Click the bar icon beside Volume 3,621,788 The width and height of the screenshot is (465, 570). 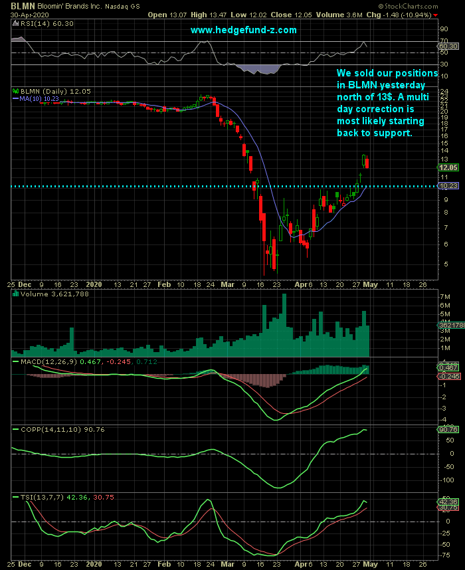[x=16, y=294]
